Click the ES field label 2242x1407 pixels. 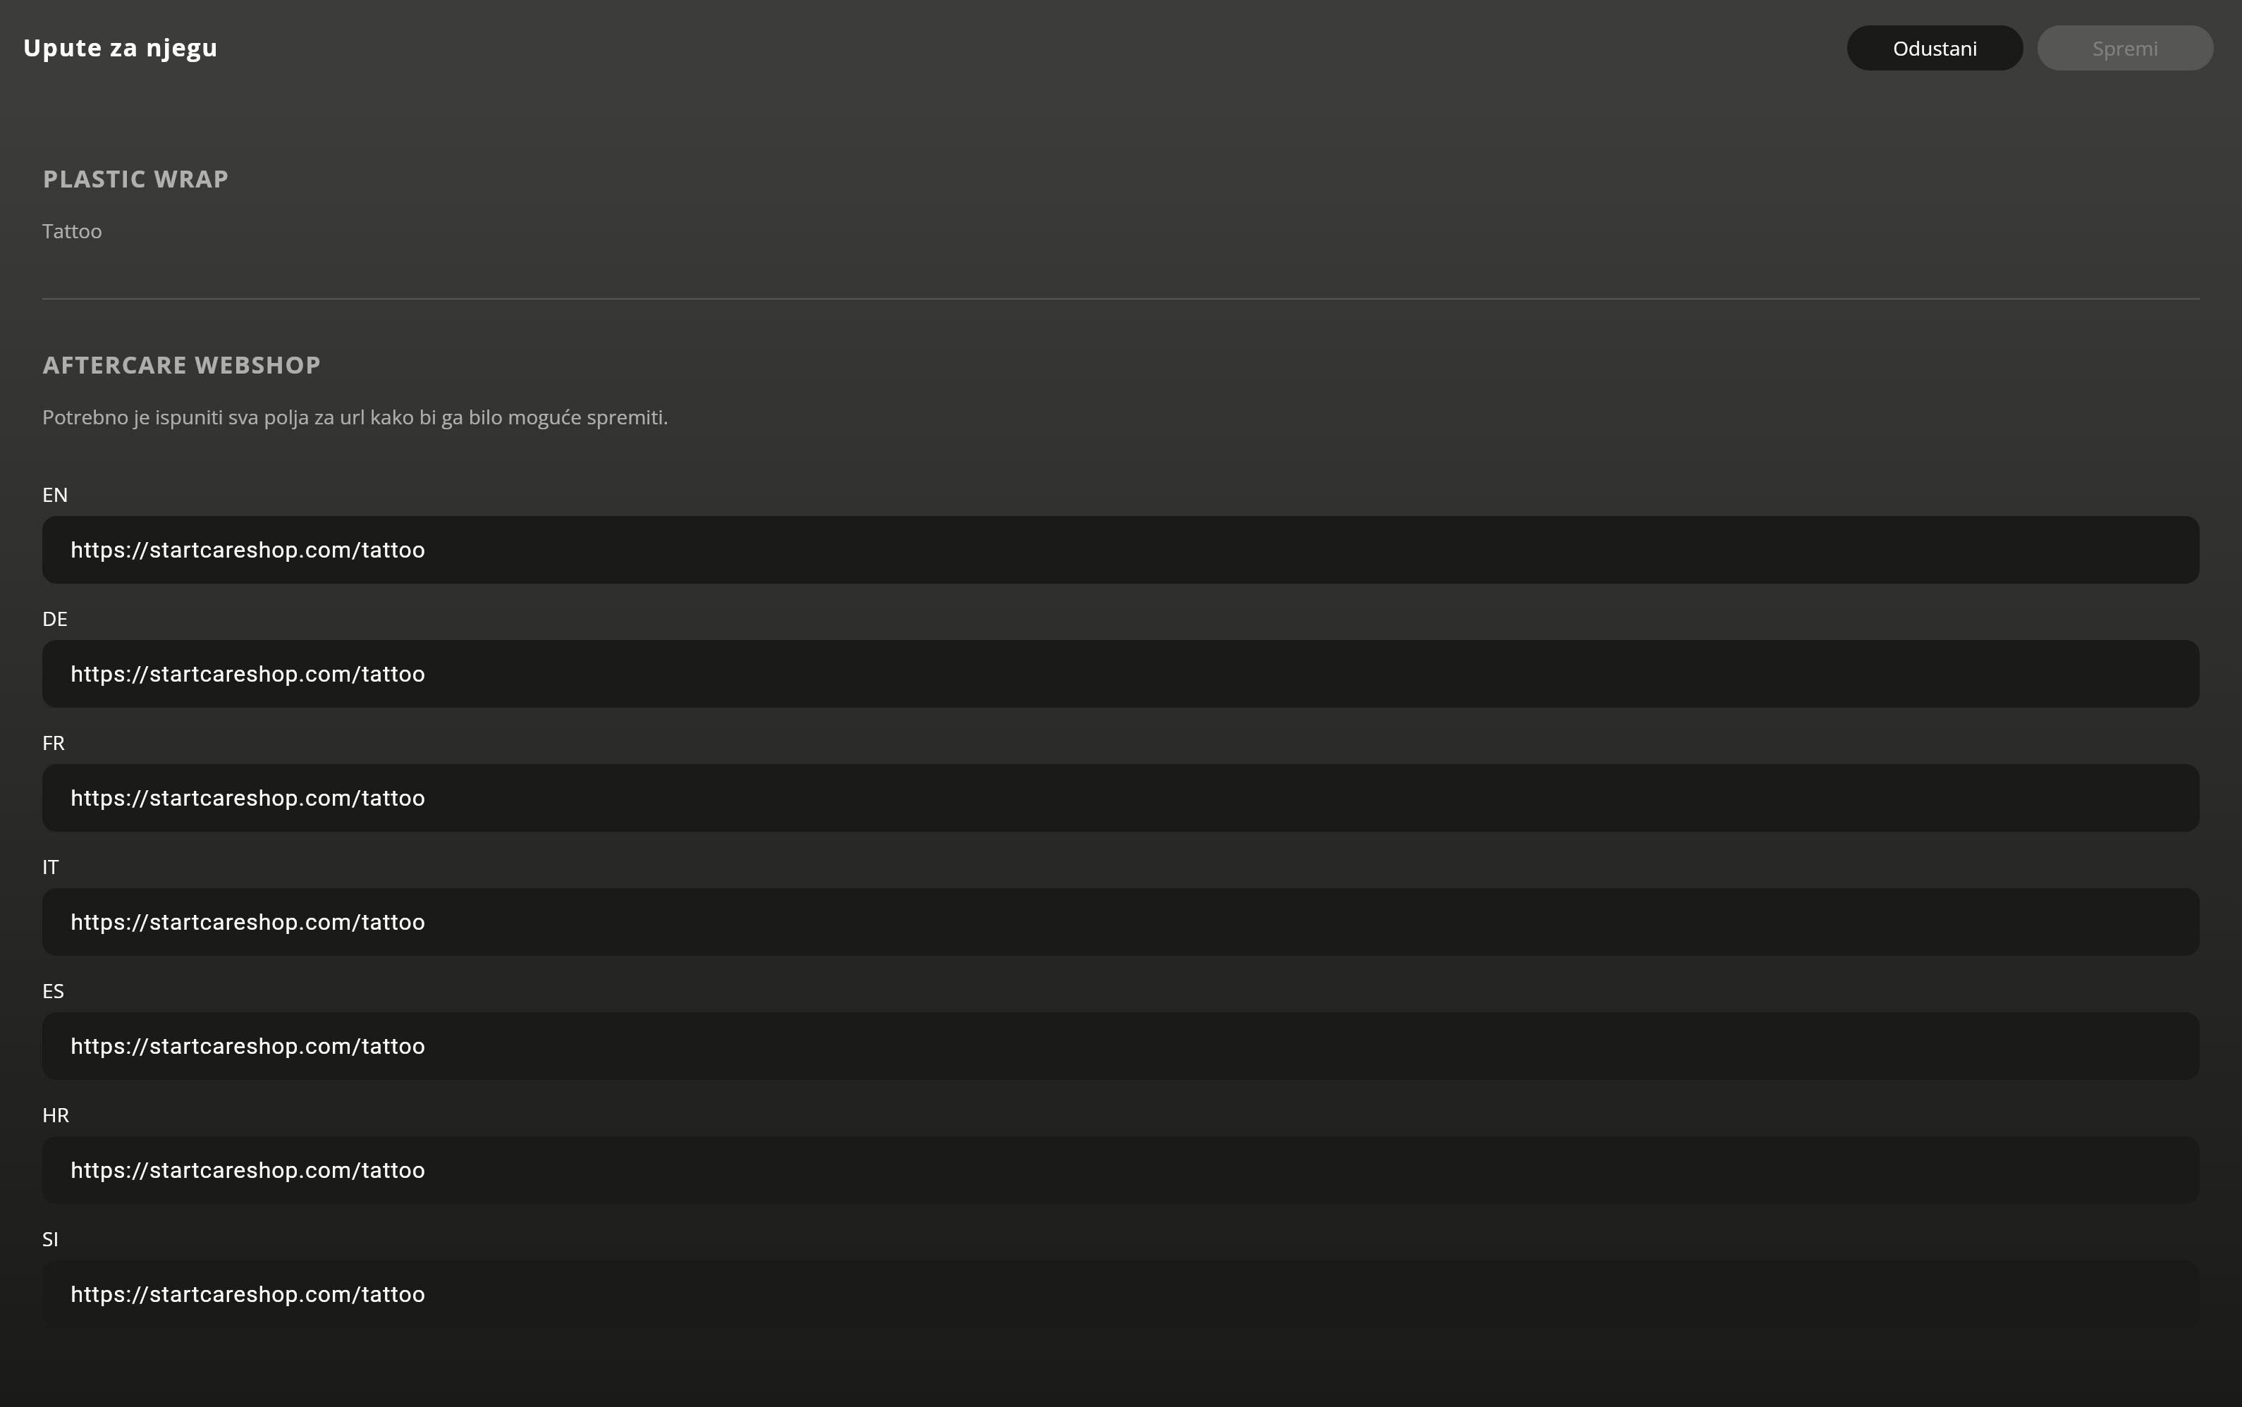click(x=53, y=991)
